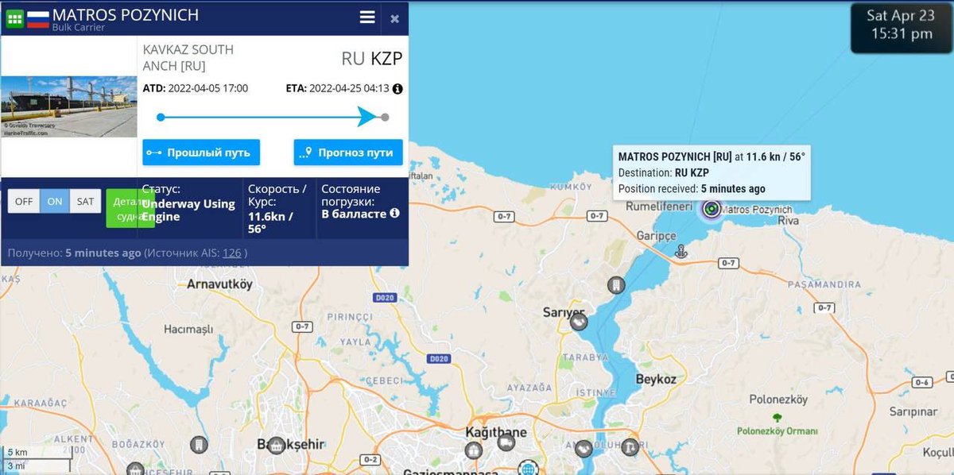Switch track display to SAT
954x475 pixels.
85,201
